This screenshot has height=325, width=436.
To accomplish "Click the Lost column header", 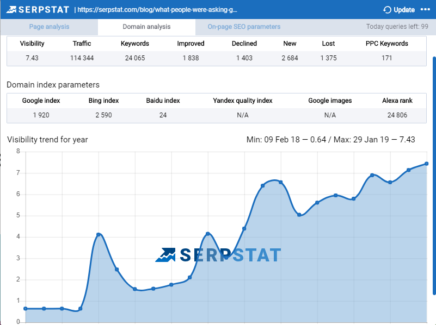I will point(328,43).
